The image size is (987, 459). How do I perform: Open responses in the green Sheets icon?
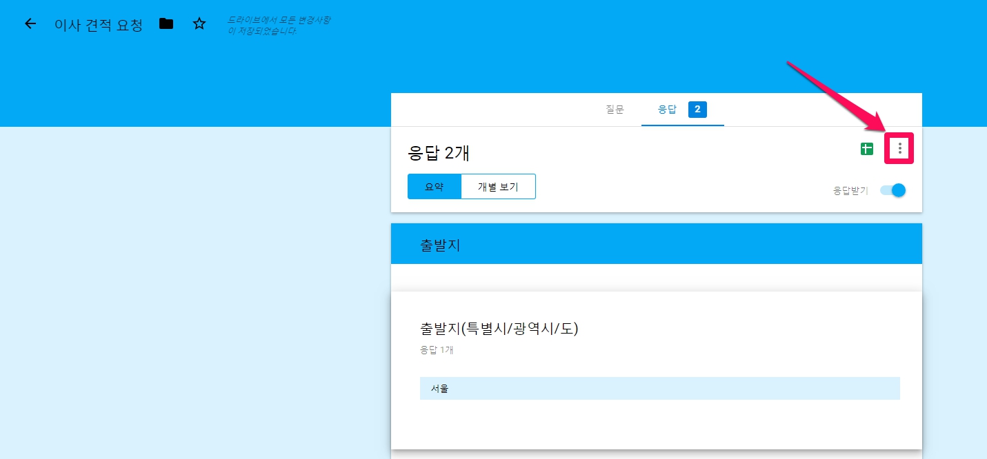(867, 149)
